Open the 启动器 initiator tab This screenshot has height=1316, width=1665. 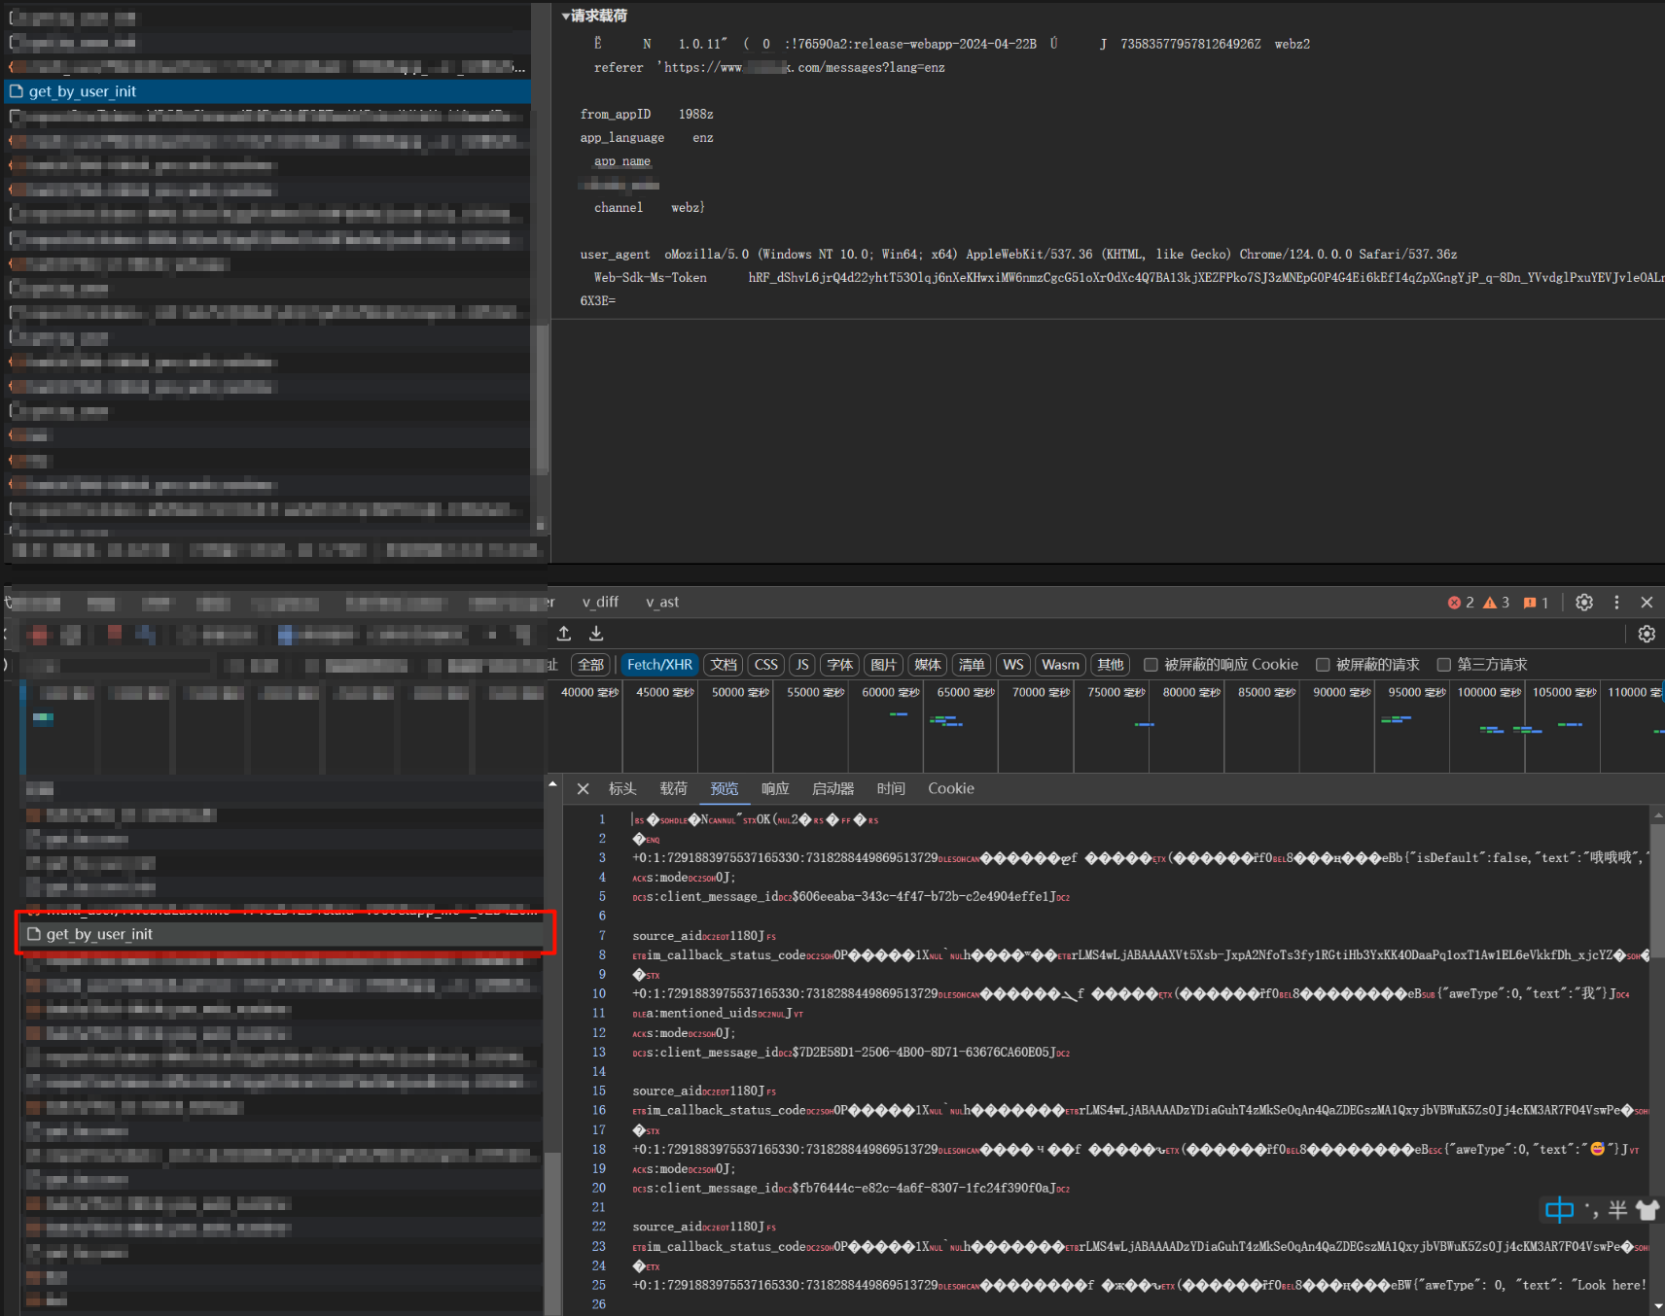pos(832,788)
